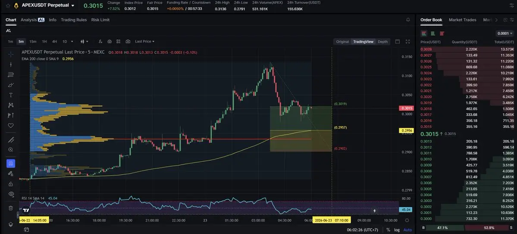Open the heart favorites icon in sidebar
This screenshot has height=234, width=517.
coord(11,126)
